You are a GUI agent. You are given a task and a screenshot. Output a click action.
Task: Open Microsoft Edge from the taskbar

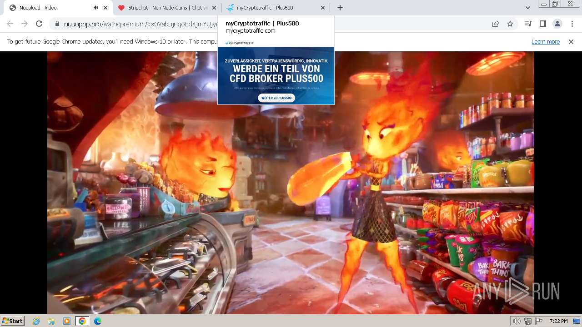[x=97, y=321]
